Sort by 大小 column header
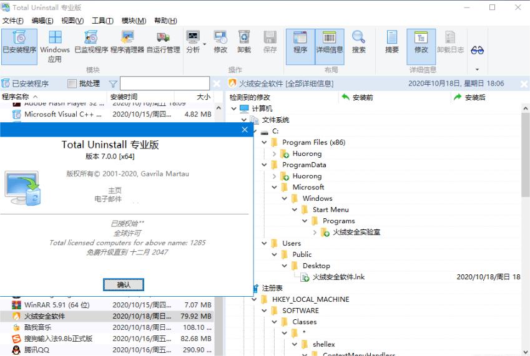The height and width of the screenshot is (356, 530). click(194, 97)
